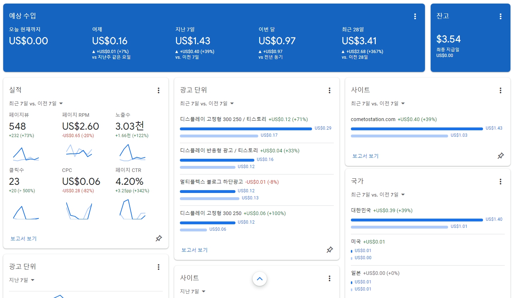The width and height of the screenshot is (519, 298).
Task: Open the top 사이트 card three-dot menu
Action: tap(500, 90)
